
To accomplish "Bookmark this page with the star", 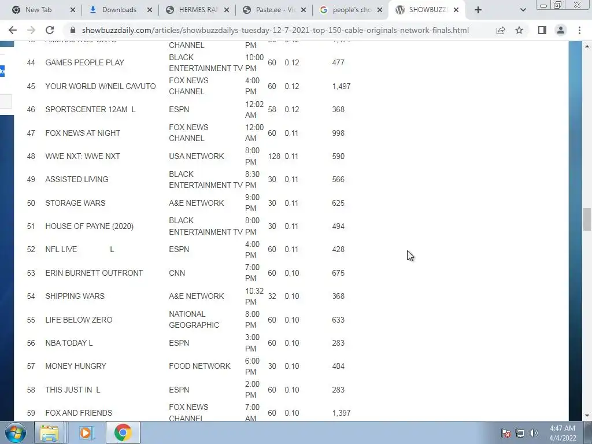I will [519, 30].
